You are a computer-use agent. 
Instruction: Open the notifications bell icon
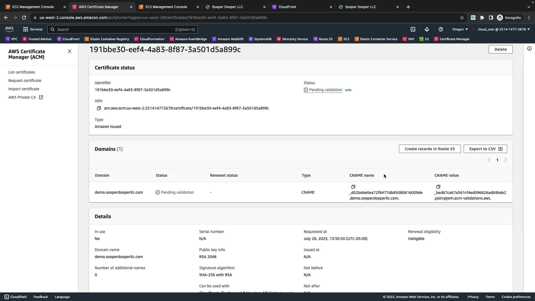(427, 29)
